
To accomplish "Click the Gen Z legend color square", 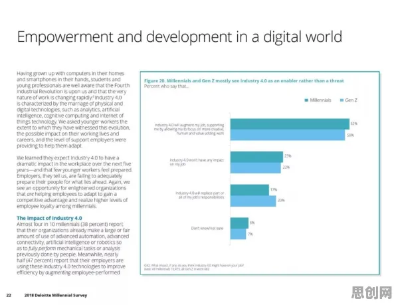I will coord(342,100).
